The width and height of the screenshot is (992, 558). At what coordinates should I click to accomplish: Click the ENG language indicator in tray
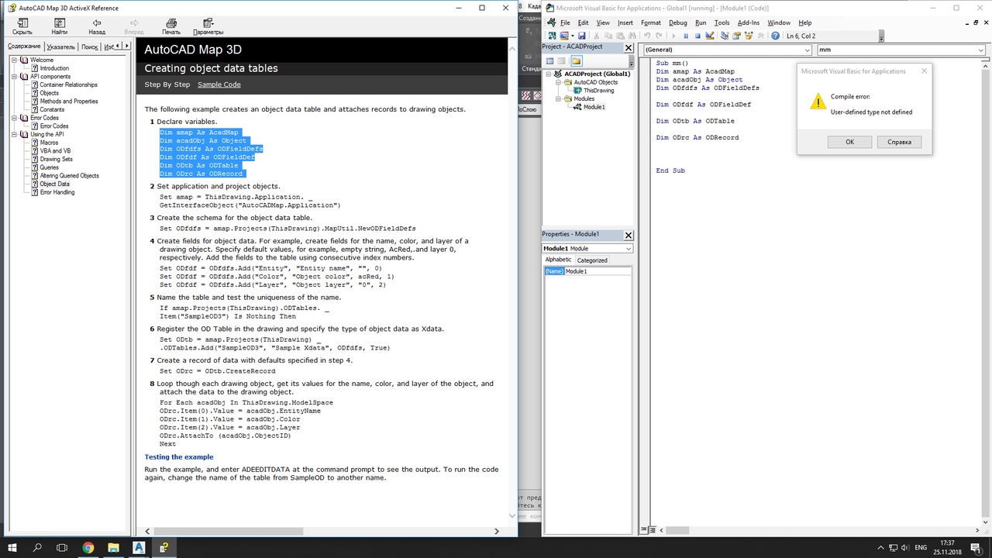921,547
